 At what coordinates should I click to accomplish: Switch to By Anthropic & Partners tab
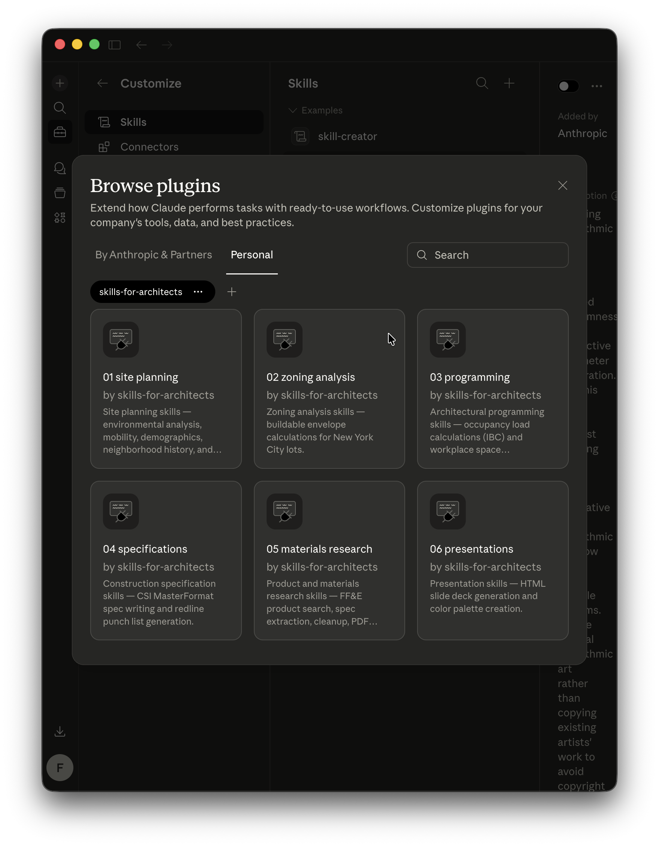point(154,255)
